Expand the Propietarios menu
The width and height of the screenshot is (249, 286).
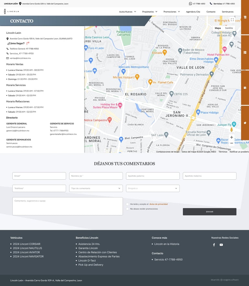pyautogui.click(x=149, y=12)
